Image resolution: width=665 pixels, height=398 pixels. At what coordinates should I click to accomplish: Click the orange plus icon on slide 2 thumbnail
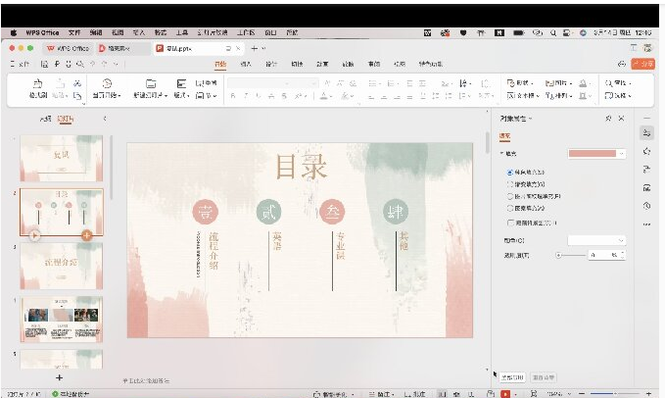click(x=87, y=235)
